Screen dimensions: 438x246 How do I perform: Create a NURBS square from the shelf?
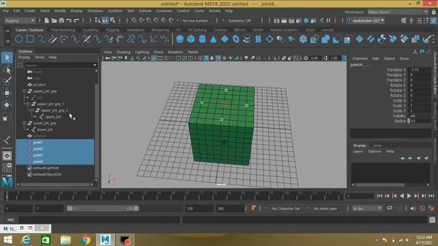point(30,39)
